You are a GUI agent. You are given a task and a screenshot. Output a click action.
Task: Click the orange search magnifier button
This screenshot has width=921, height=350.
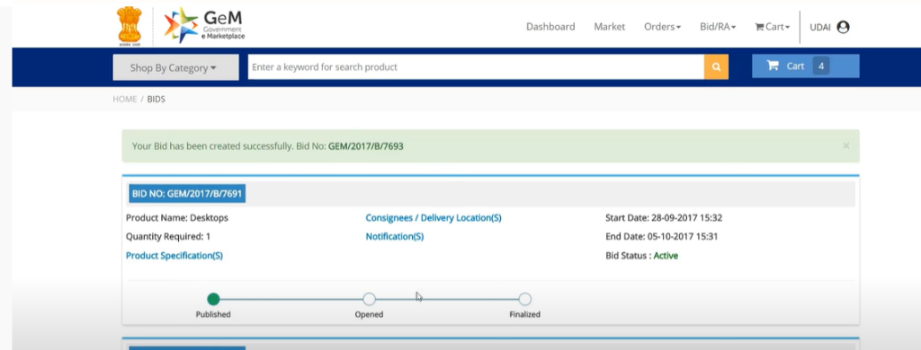716,66
